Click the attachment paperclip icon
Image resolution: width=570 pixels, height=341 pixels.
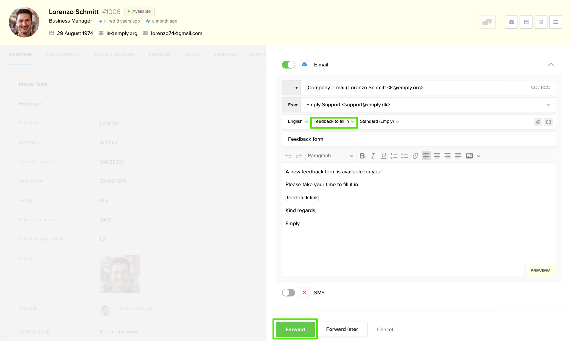tap(538, 122)
